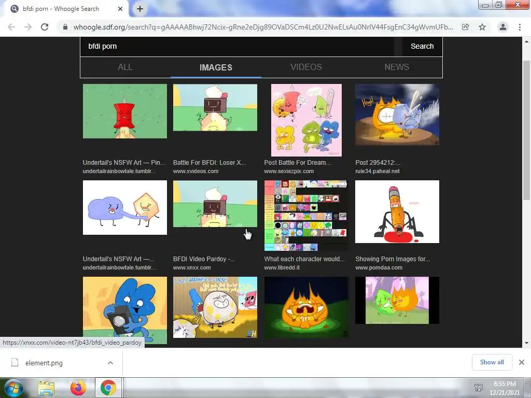Viewport: 531px width, 398px height.
Task: View site info via the lock icon
Action: pos(65,27)
